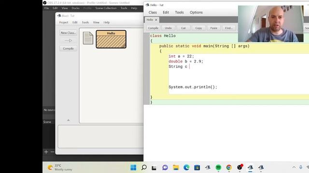Click the 'System.out.println();' line
The image size is (309, 173).
point(193,87)
